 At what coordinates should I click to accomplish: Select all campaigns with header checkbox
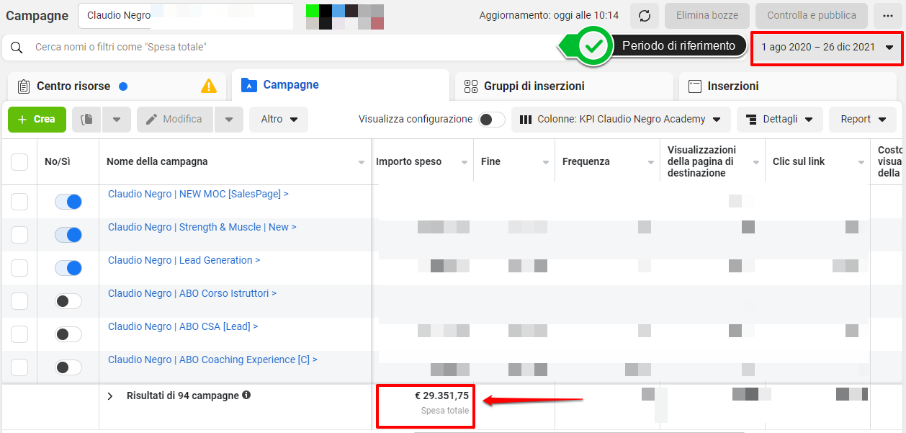pyautogui.click(x=19, y=161)
